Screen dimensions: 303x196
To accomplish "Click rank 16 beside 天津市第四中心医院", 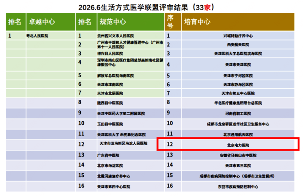I will (x=81, y=186).
